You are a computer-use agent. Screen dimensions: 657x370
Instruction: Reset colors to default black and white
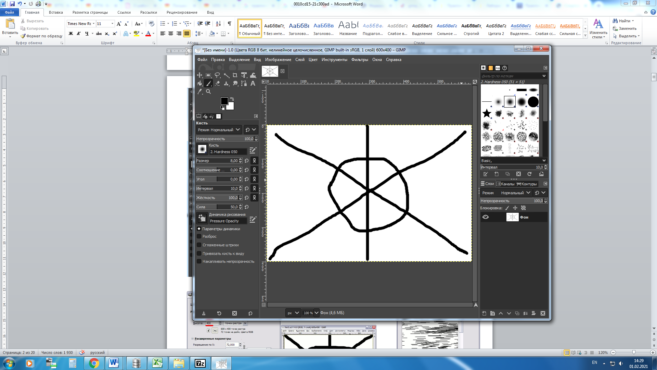[x=222, y=108]
